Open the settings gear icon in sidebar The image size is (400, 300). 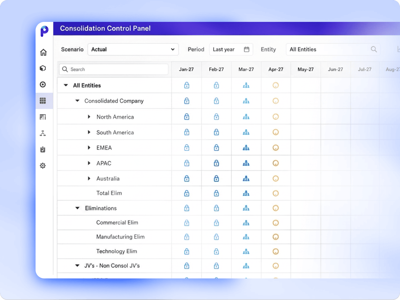click(43, 166)
